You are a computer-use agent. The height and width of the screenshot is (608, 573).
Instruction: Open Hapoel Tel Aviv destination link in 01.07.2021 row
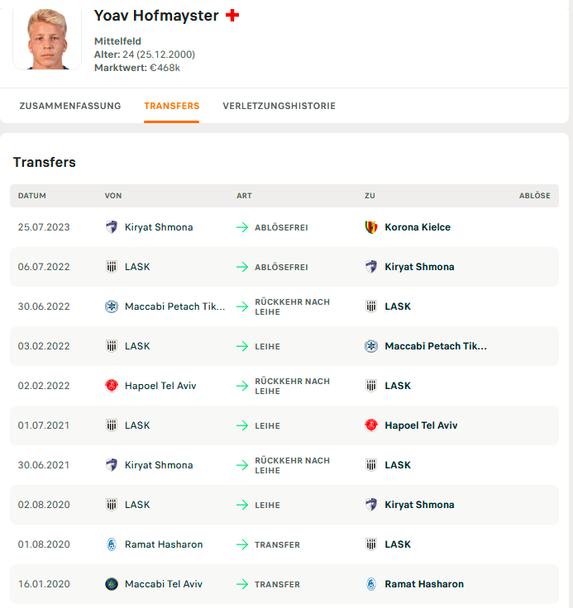421,425
